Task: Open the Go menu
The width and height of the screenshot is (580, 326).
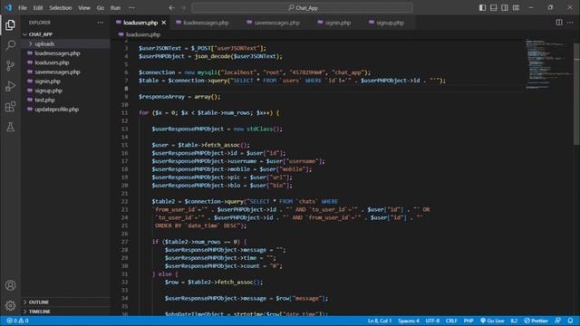Action: (101, 8)
